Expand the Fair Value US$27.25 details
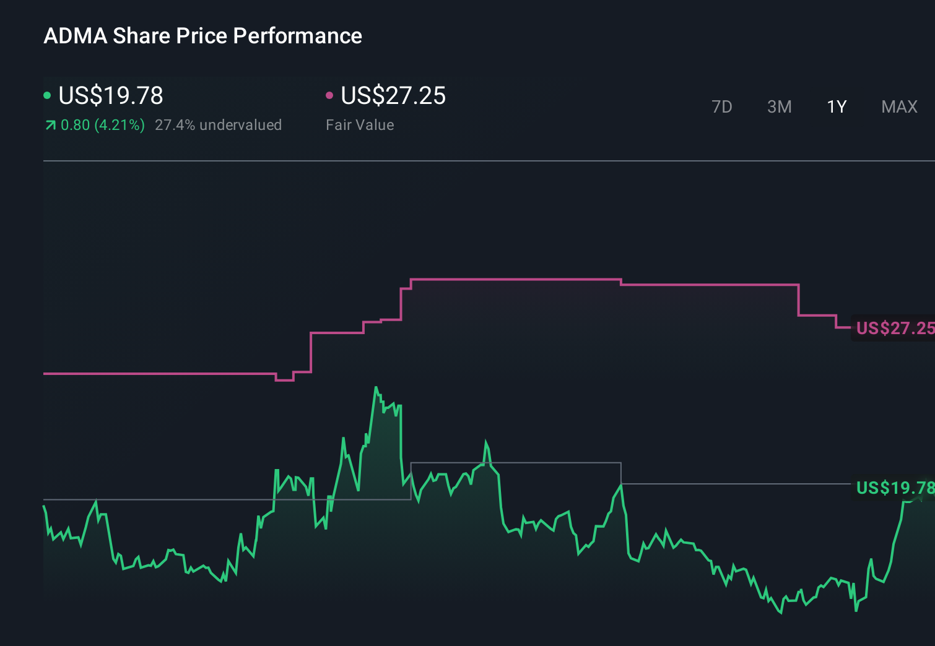935x646 pixels. [393, 96]
